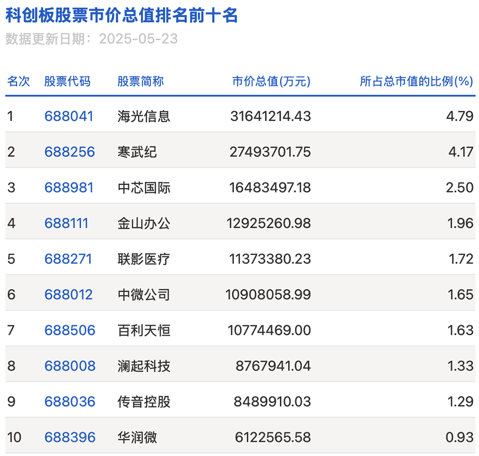This screenshot has width=479, height=456.
Task: Open stock code 688506
Action: point(69,330)
